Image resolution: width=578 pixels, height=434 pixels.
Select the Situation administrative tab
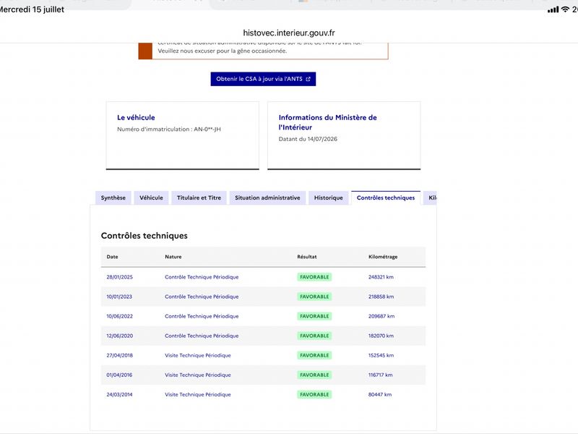[x=267, y=197]
